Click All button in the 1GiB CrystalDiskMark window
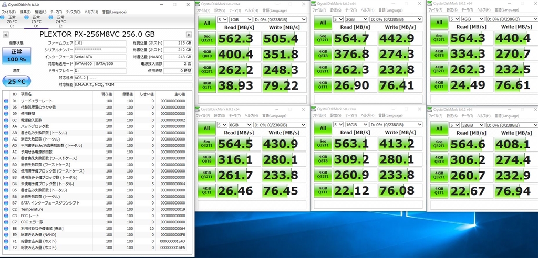538x258 pixels. coord(207,23)
